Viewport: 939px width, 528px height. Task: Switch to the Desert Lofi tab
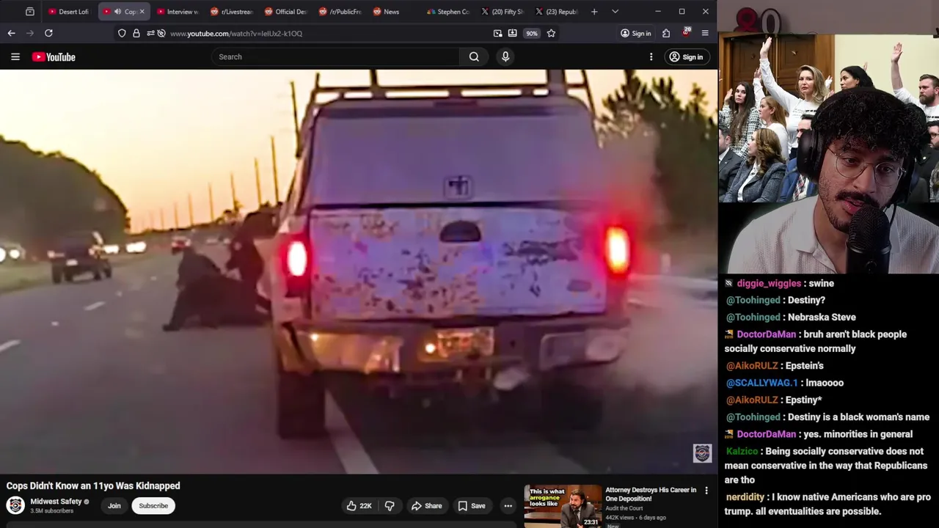69,12
